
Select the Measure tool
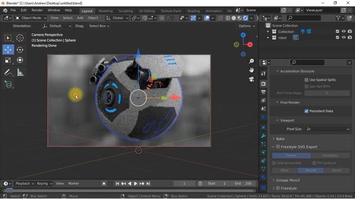20,72
